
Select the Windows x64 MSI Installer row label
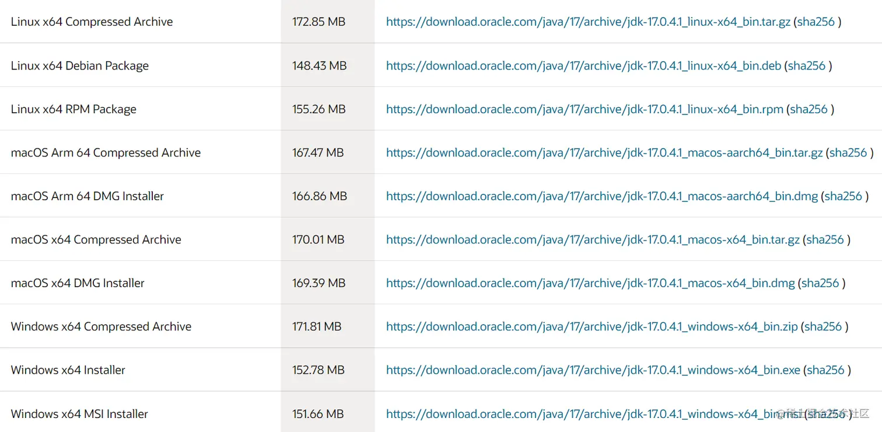coord(79,414)
